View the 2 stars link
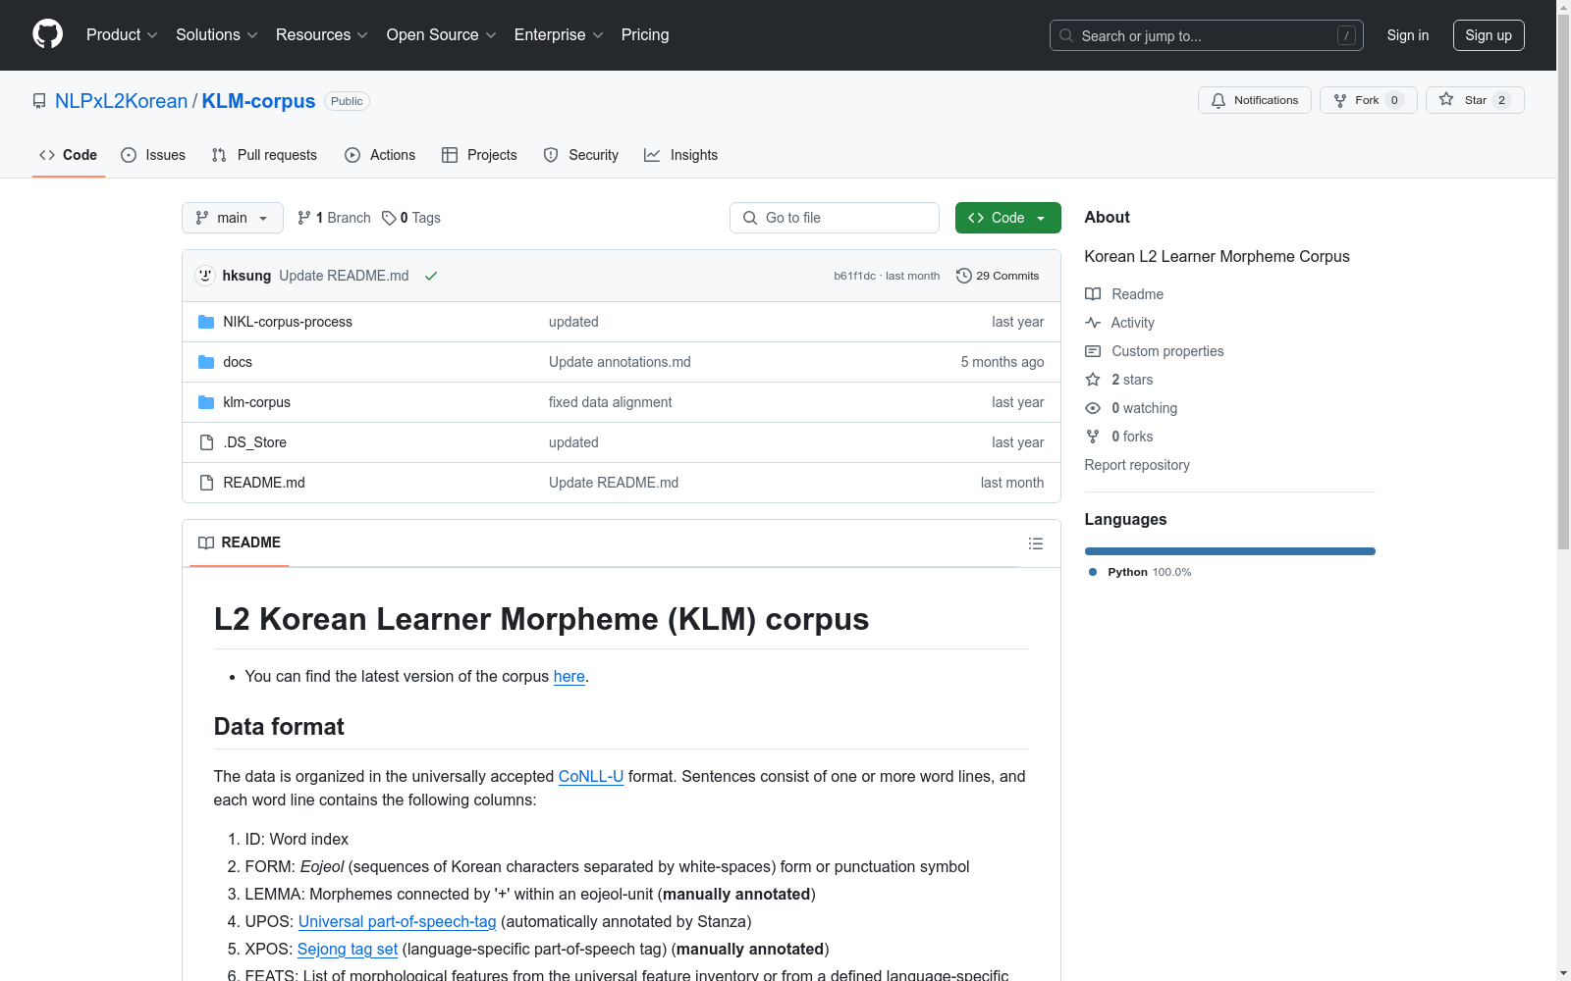This screenshot has width=1571, height=981. point(1119,380)
